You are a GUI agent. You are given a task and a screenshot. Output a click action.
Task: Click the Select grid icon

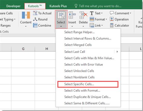(61, 15)
